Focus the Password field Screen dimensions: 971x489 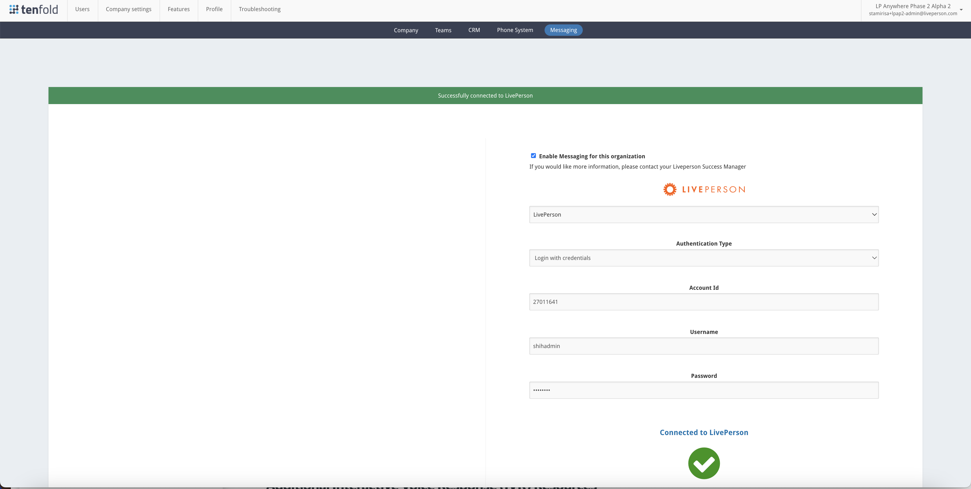[x=703, y=390]
